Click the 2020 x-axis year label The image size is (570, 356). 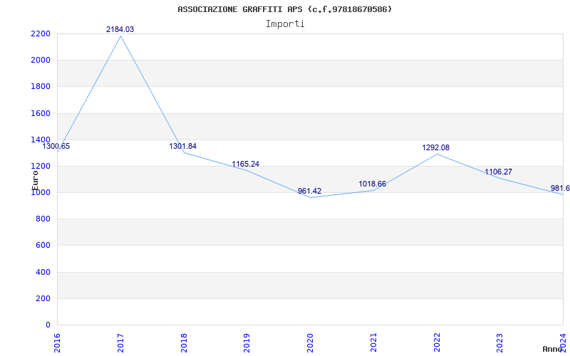(310, 342)
